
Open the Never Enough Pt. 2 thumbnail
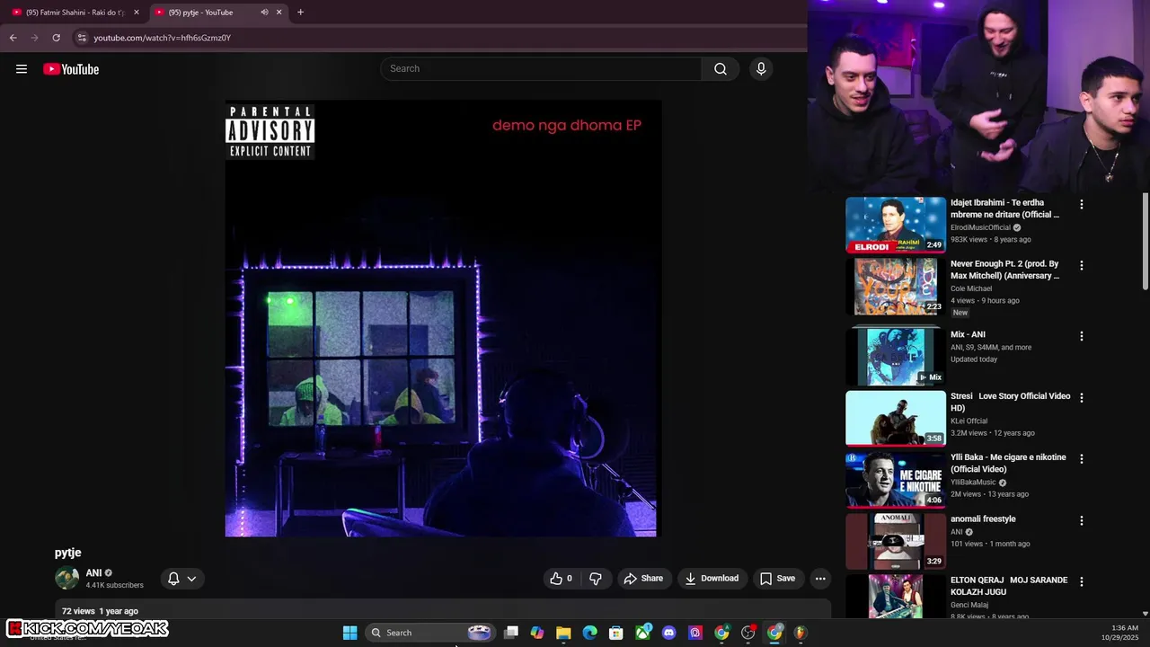tap(896, 287)
